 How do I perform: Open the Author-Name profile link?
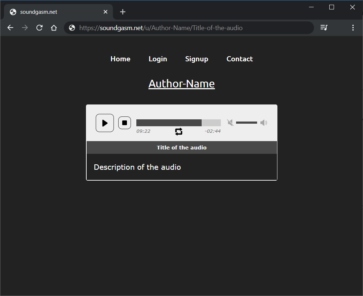tap(182, 84)
